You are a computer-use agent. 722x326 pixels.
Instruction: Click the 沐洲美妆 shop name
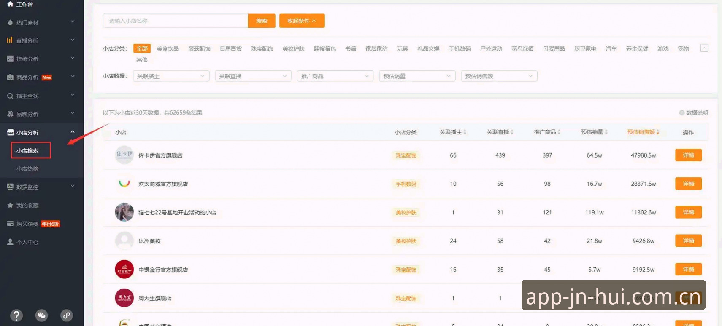click(x=149, y=241)
